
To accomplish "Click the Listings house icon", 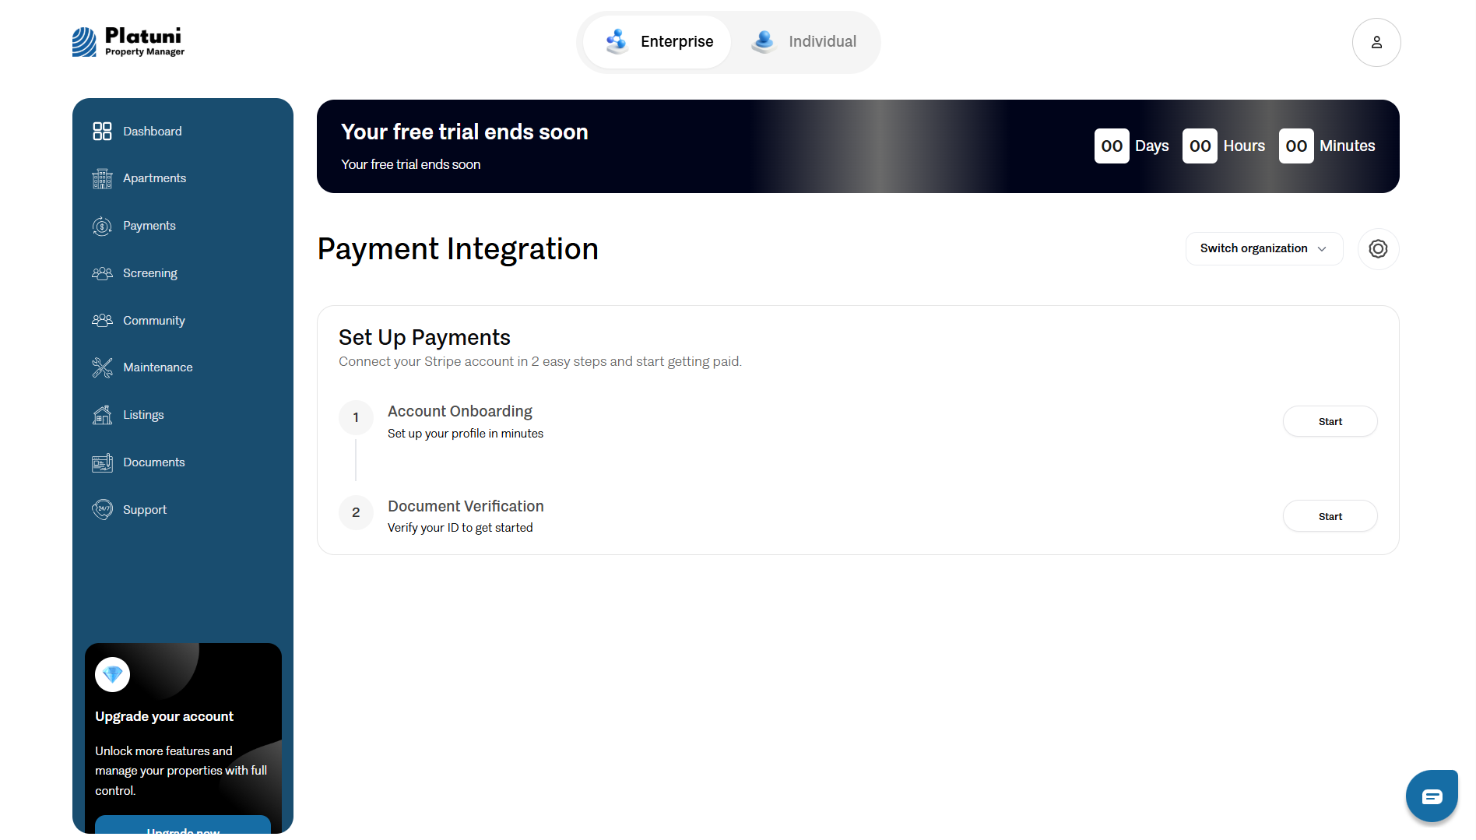I will click(x=102, y=415).
